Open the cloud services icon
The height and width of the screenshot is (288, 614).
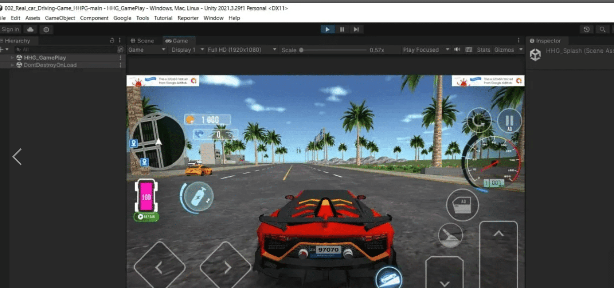[x=31, y=29]
